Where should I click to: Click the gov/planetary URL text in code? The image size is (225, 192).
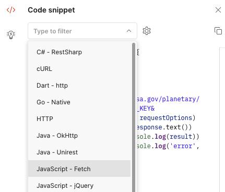[168, 99]
